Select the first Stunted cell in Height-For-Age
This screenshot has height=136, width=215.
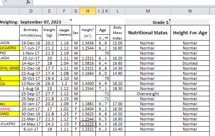click(x=190, y=63)
